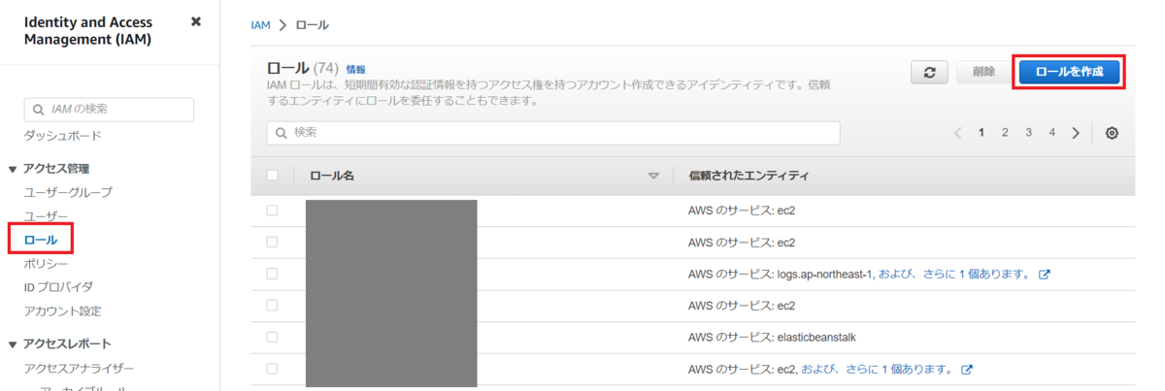The height and width of the screenshot is (391, 1165).
Task: Select page 1 in the pagination
Action: point(982,133)
